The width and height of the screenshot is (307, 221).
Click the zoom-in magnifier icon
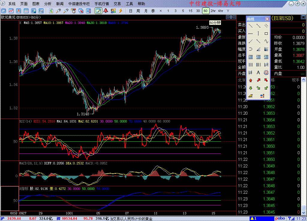(x=58, y=11)
